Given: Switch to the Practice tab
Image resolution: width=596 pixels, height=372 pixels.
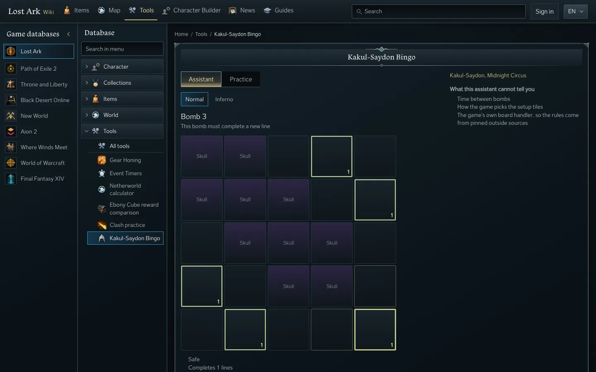Looking at the screenshot, I should (x=241, y=79).
